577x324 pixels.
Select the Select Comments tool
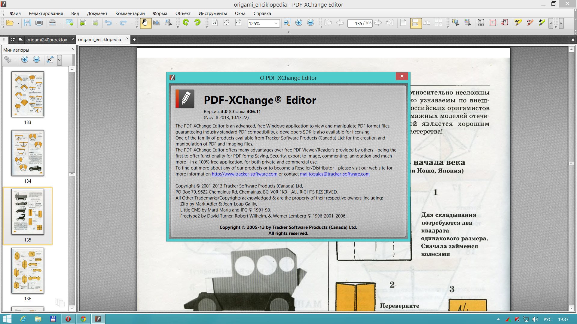(456, 23)
